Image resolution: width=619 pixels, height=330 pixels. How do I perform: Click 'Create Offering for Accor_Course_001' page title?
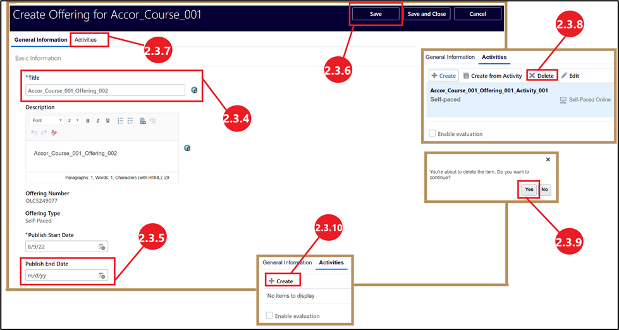pyautogui.click(x=107, y=15)
